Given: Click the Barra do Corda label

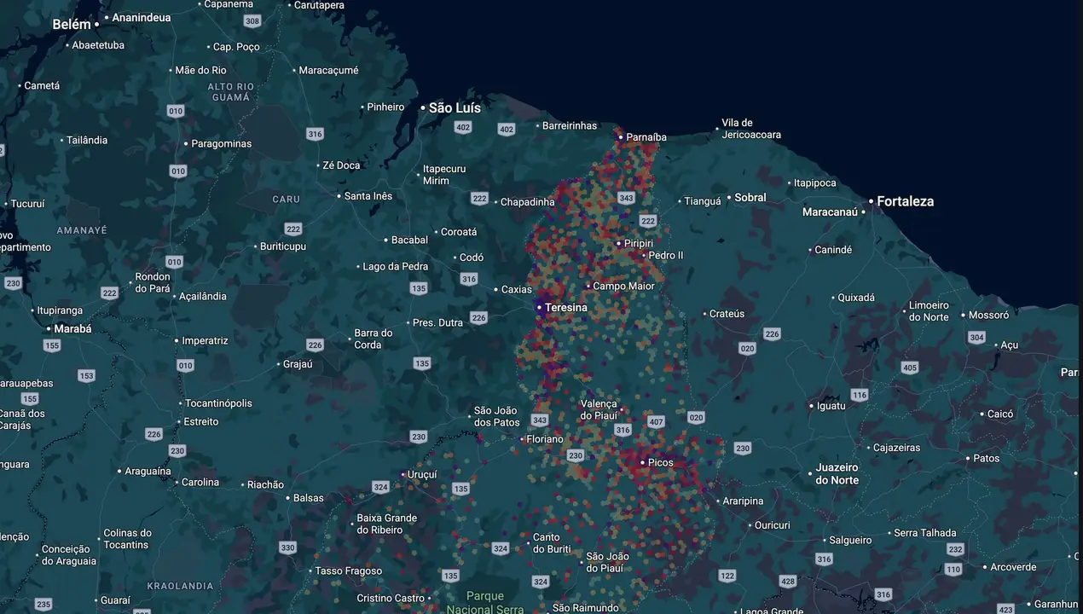Looking at the screenshot, I should coord(374,339).
